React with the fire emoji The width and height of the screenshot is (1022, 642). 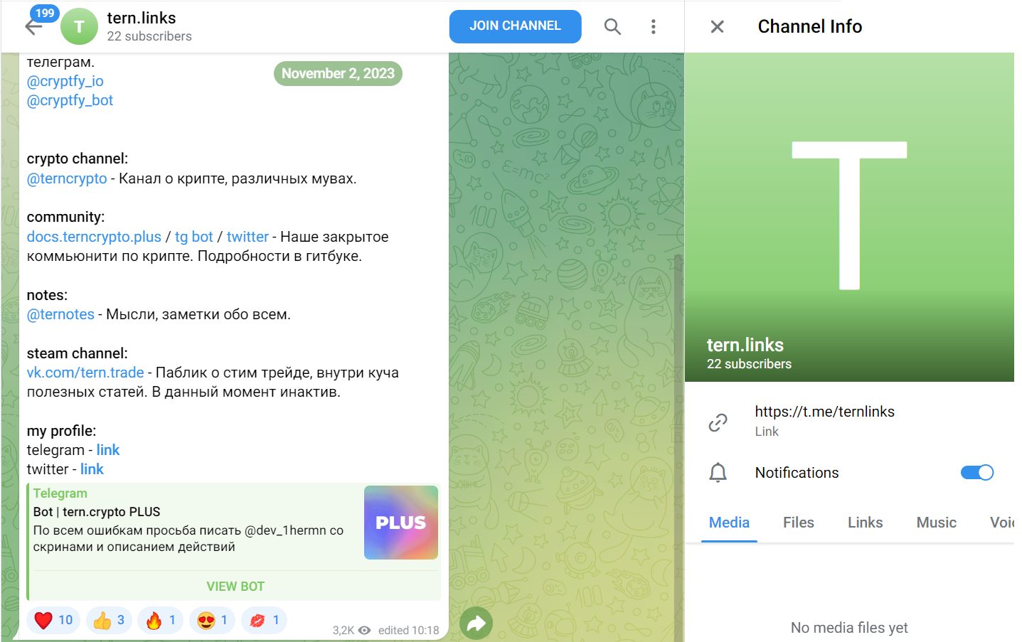pos(161,620)
